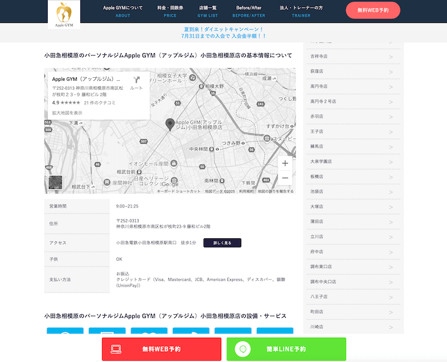Open 練馬店 in the gym list
The image size is (447, 362).
[x=353, y=147]
